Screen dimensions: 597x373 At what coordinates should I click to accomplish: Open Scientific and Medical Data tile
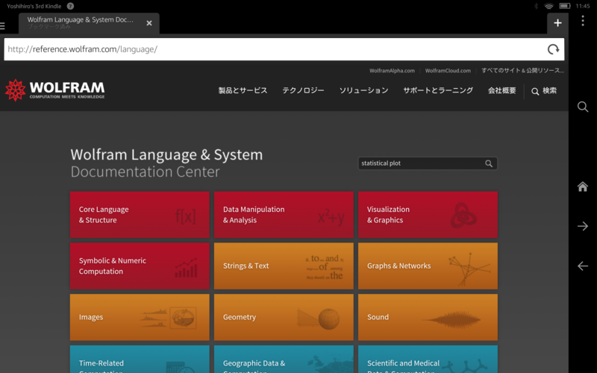tap(428, 360)
